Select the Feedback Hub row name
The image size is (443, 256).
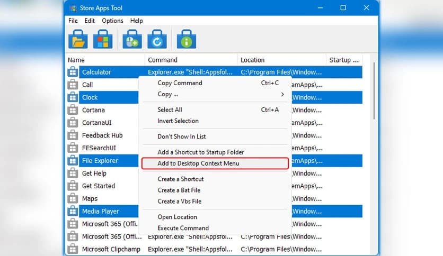pyautogui.click(x=102, y=135)
